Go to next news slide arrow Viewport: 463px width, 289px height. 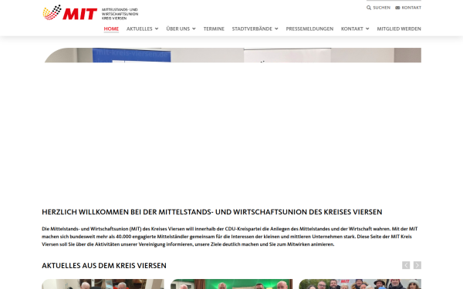pyautogui.click(x=417, y=265)
